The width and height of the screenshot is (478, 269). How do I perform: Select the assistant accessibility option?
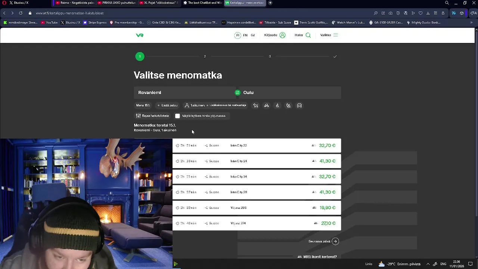[x=288, y=105]
